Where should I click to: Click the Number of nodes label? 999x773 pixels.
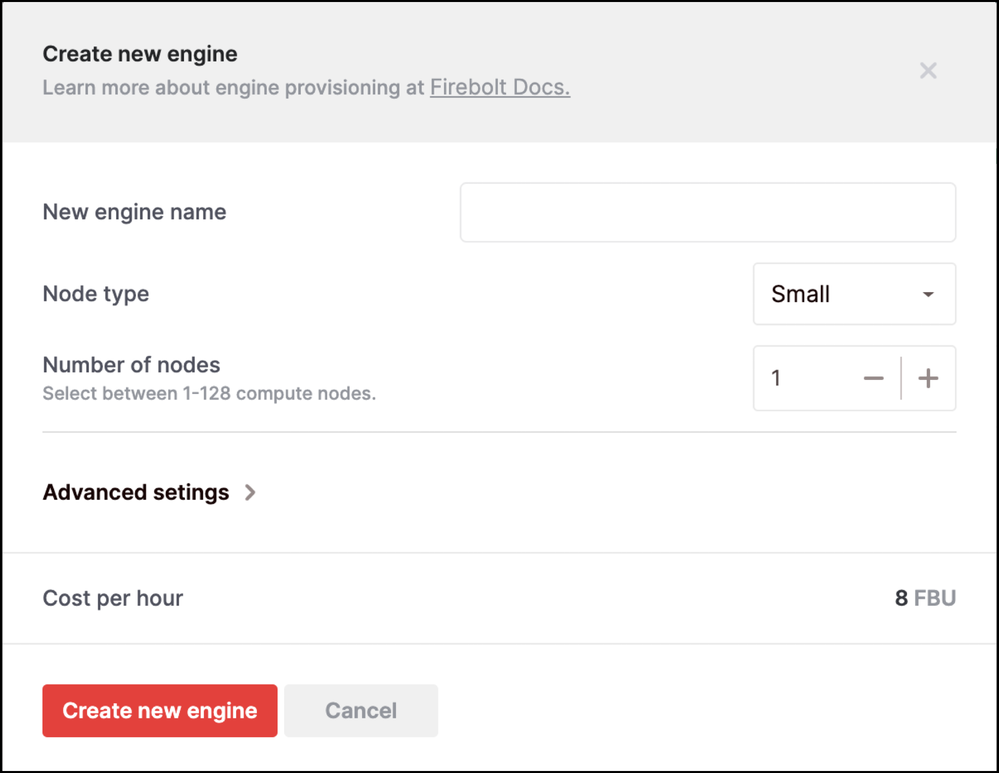pyautogui.click(x=131, y=365)
